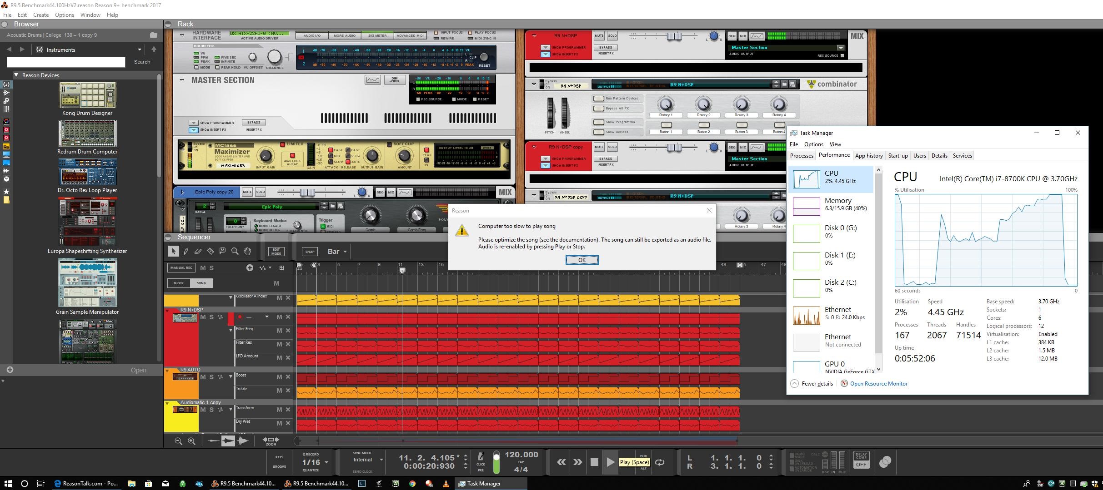Click the fast forward transport button
The width and height of the screenshot is (1103, 490).
(x=577, y=462)
